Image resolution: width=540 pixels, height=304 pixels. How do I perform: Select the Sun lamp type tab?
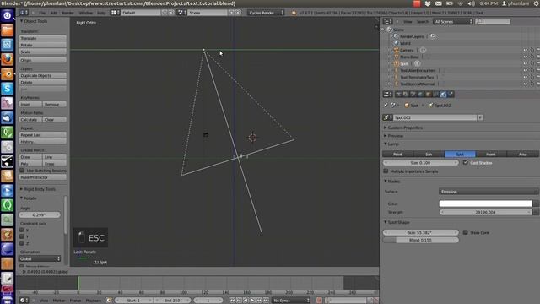pos(429,154)
